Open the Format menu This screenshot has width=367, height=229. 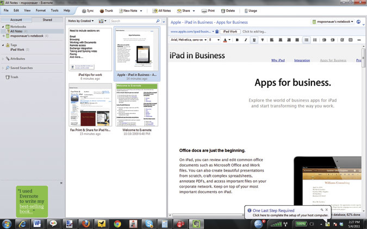[x=41, y=10]
